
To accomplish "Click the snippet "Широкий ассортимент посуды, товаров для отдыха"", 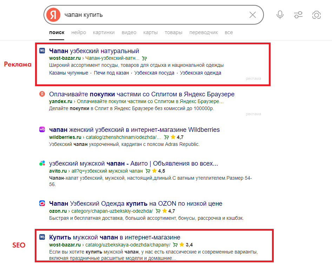I will coord(137,65).
